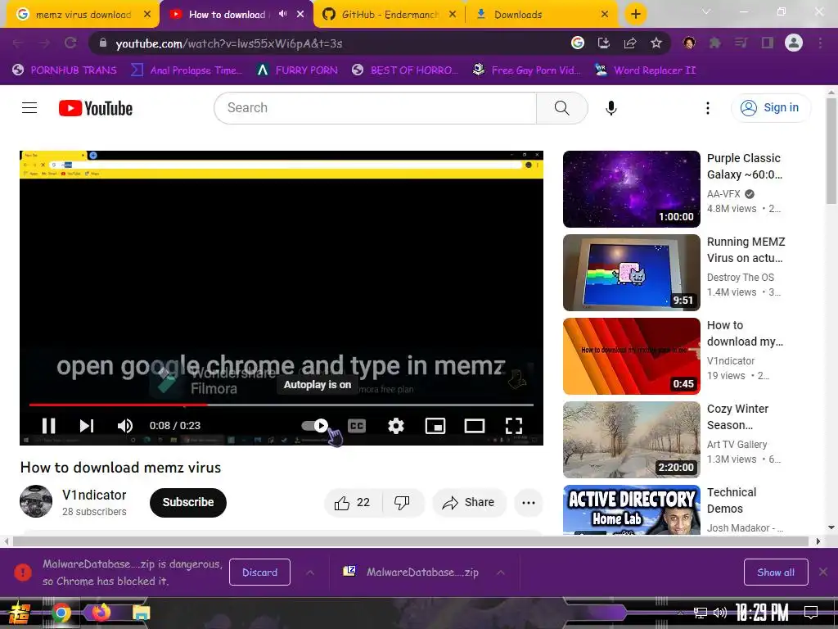
Task: Open YouTube settings three-dot menu
Action: pyautogui.click(x=708, y=108)
